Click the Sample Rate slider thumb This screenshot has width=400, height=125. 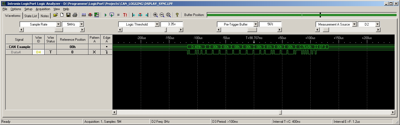(x=59, y=30)
